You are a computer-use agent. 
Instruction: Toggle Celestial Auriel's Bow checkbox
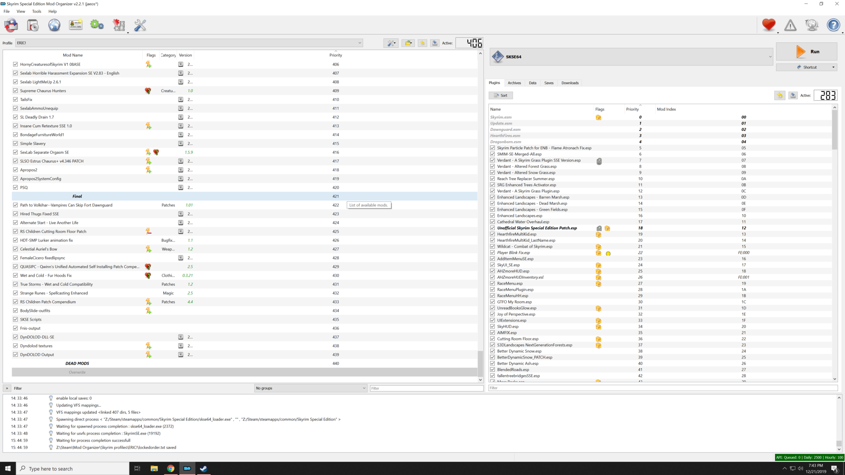pos(15,249)
